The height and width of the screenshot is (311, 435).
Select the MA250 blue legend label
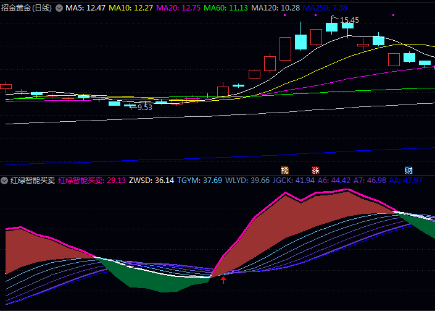325,8
